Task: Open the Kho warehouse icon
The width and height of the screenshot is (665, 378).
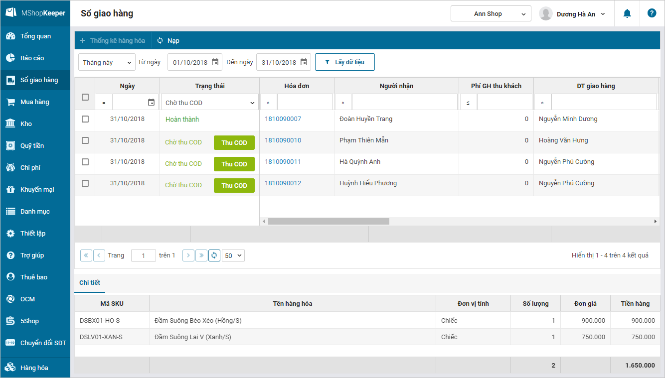Action: [10, 124]
